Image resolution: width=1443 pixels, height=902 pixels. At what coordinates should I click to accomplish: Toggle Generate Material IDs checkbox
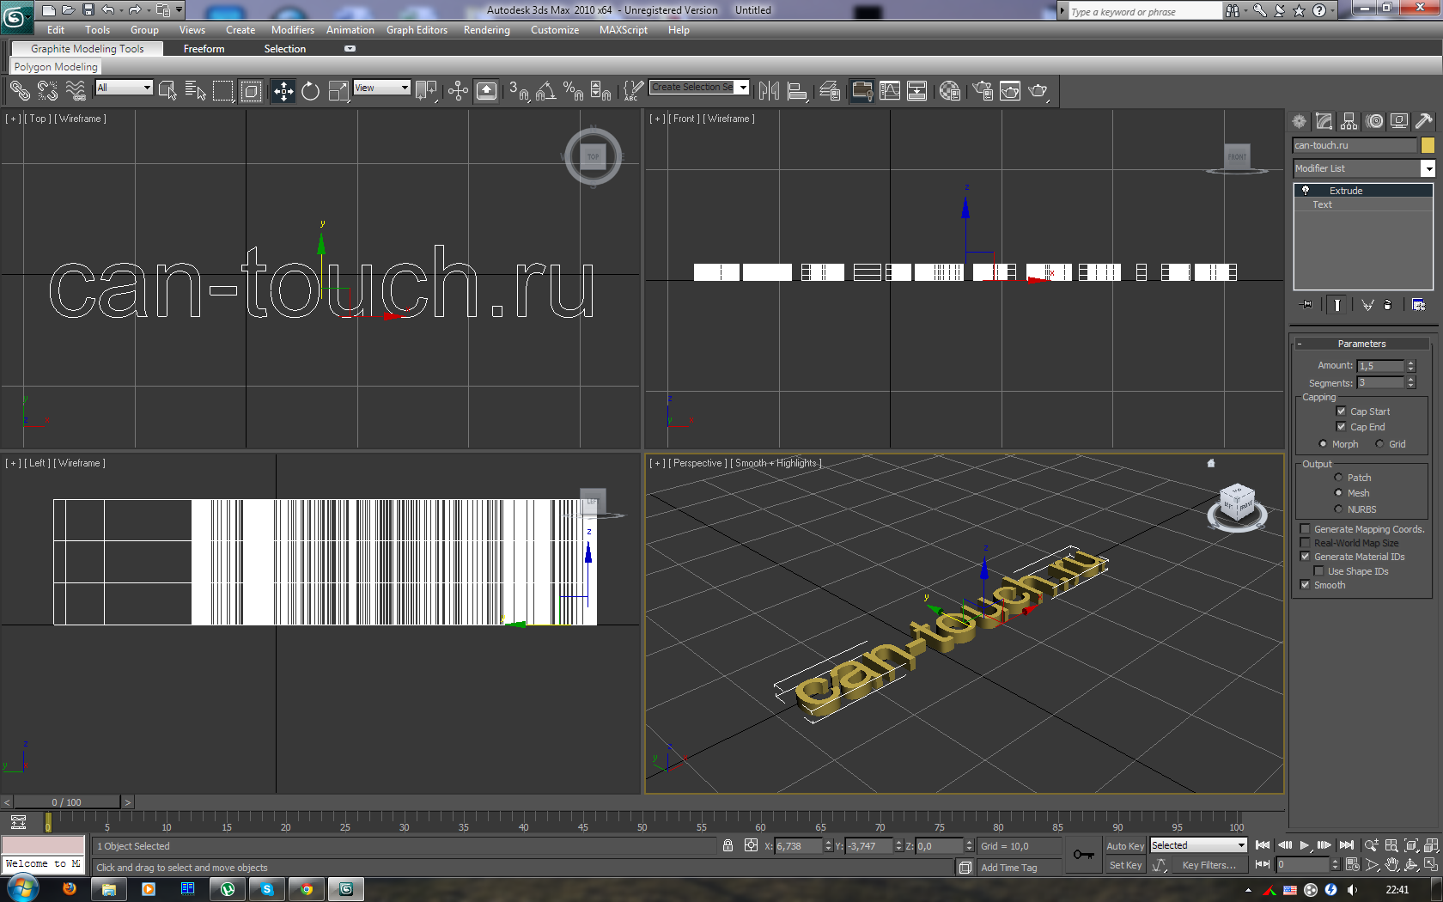pyautogui.click(x=1306, y=557)
